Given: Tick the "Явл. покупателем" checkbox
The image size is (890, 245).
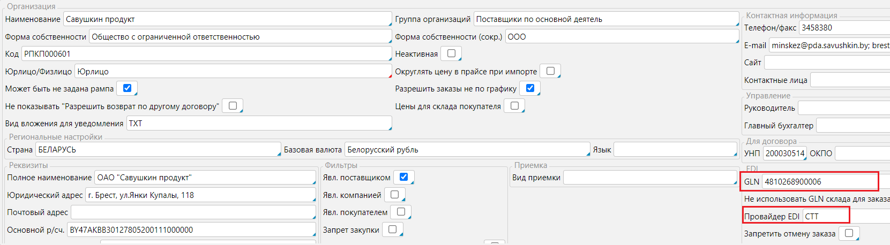Looking at the screenshot, I should pyautogui.click(x=401, y=212).
